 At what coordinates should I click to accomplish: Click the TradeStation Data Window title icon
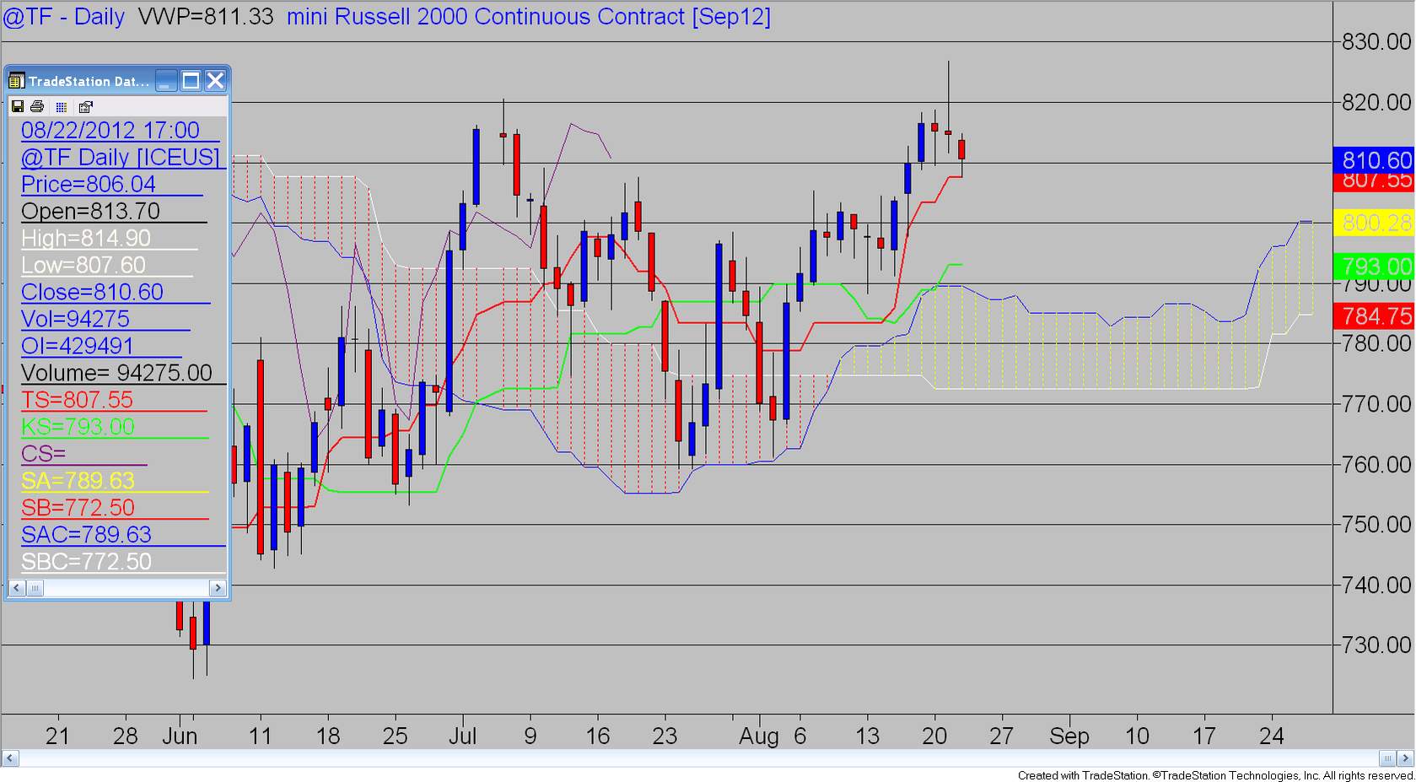pos(16,81)
